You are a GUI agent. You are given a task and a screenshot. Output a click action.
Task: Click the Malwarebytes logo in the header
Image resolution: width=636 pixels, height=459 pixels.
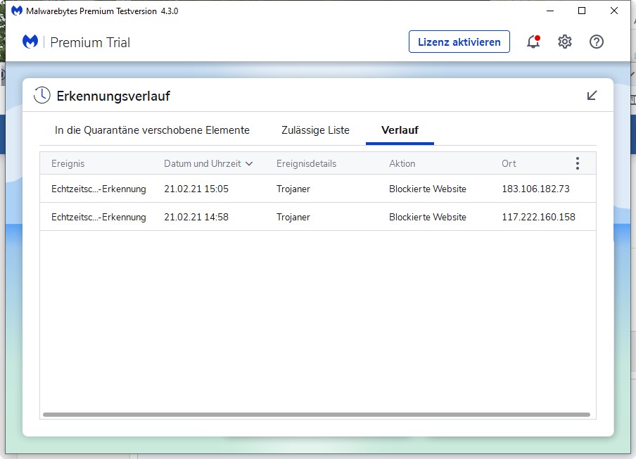click(29, 42)
